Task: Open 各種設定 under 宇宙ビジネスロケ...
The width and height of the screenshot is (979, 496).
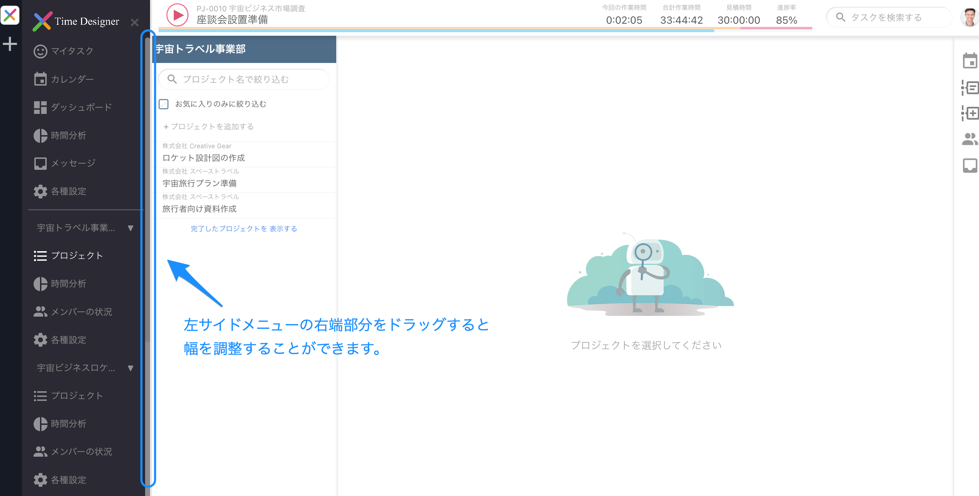Action: coord(69,479)
